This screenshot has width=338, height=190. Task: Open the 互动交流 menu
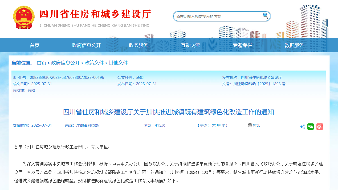click(x=190, y=45)
